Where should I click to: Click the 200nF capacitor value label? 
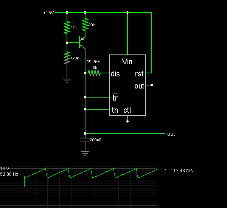click(95, 140)
